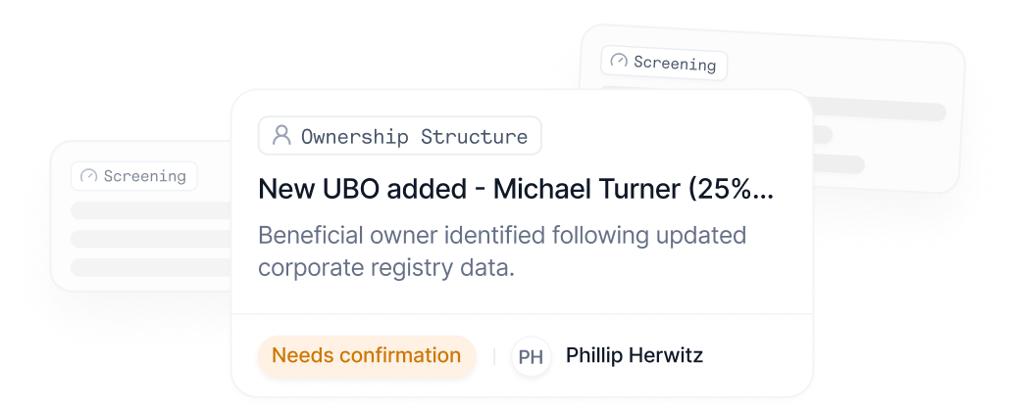
Task: Click the person icon in Ownership Structure tag
Action: pyautogui.click(x=281, y=135)
